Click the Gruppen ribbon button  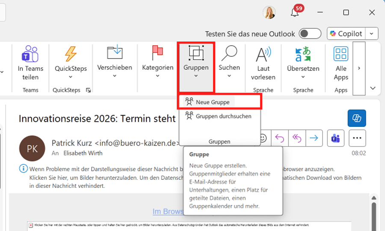pyautogui.click(x=196, y=67)
